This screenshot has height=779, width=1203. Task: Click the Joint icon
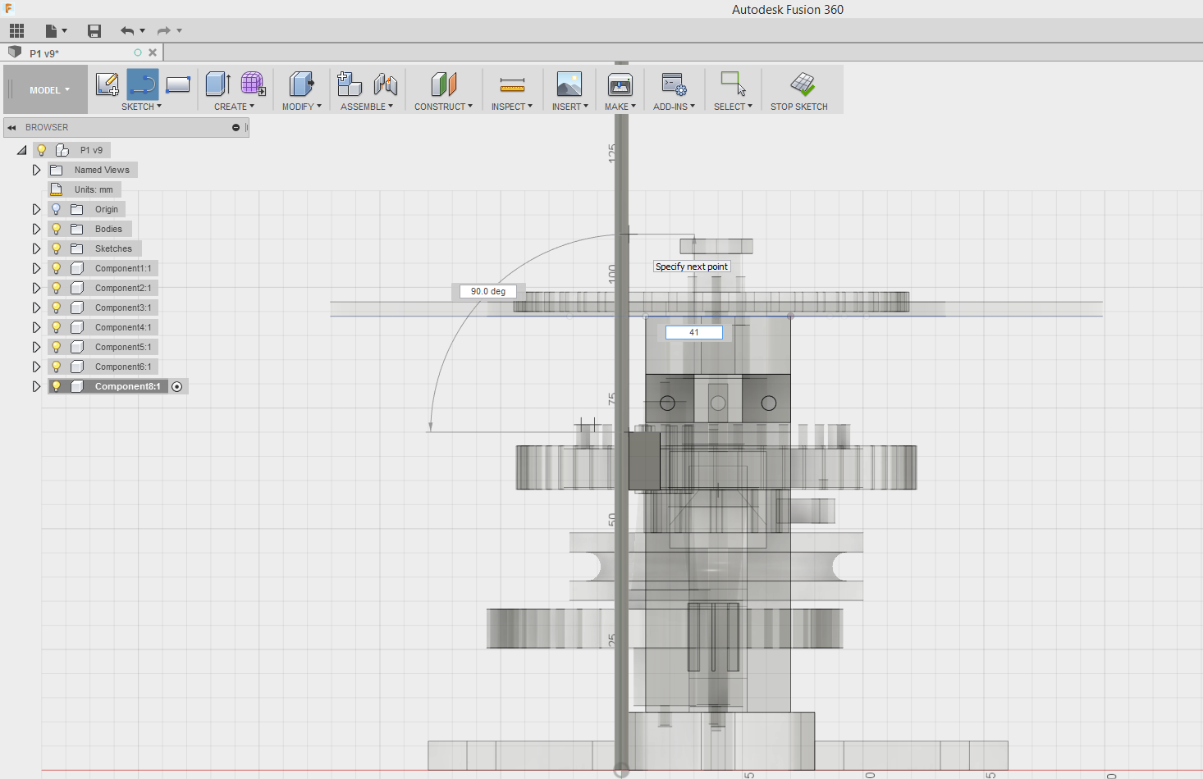(385, 84)
